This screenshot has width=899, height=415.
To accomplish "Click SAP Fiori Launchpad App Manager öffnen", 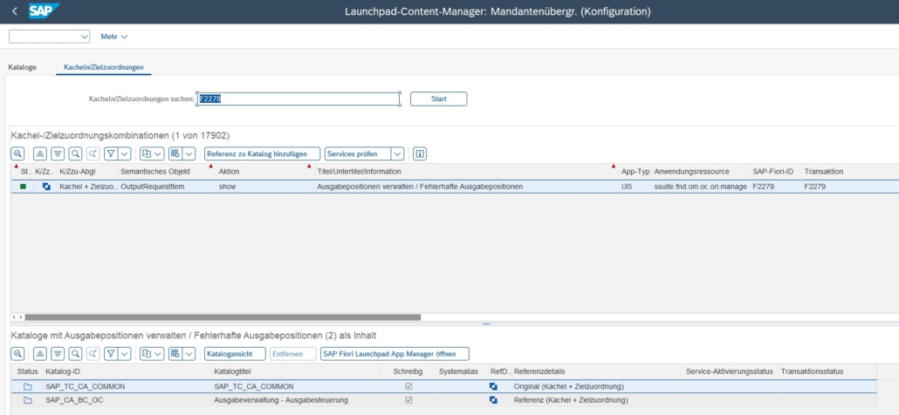I will tap(394, 354).
